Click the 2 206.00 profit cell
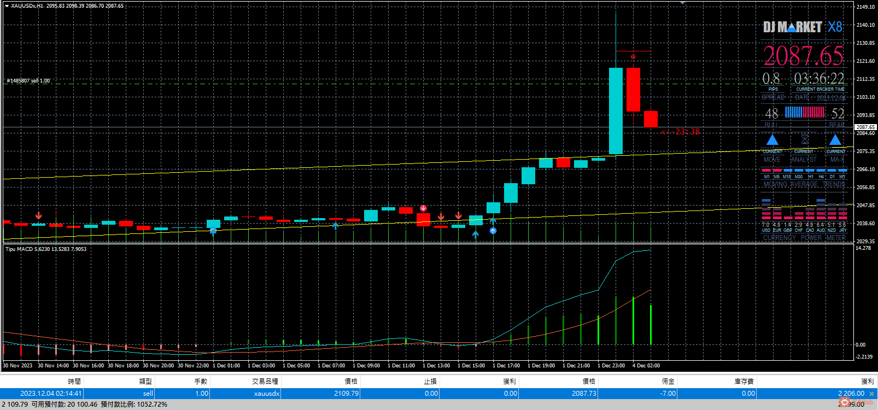Image resolution: width=878 pixels, height=410 pixels. pyautogui.click(x=851, y=394)
